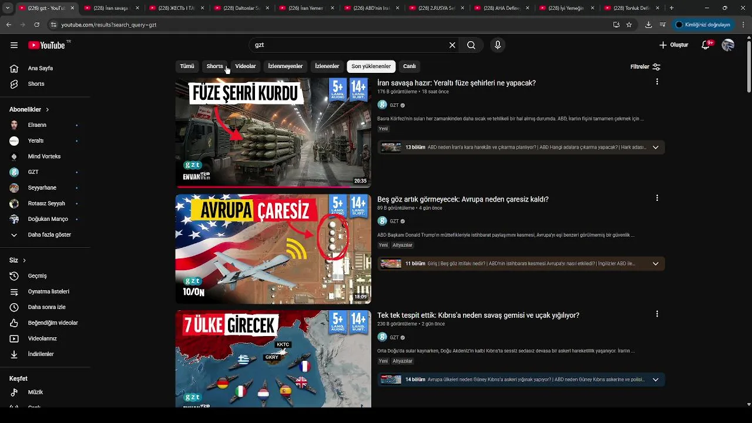This screenshot has height=423, width=752.
Task: Open Müzik in Keşfet section
Action: 45,392
